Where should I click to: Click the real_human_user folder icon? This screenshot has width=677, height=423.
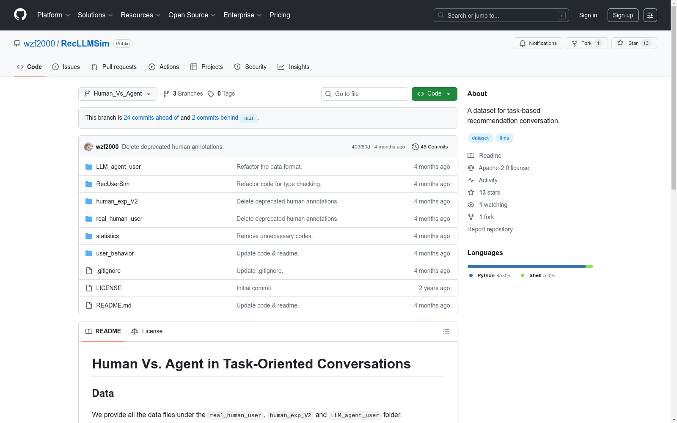point(89,219)
